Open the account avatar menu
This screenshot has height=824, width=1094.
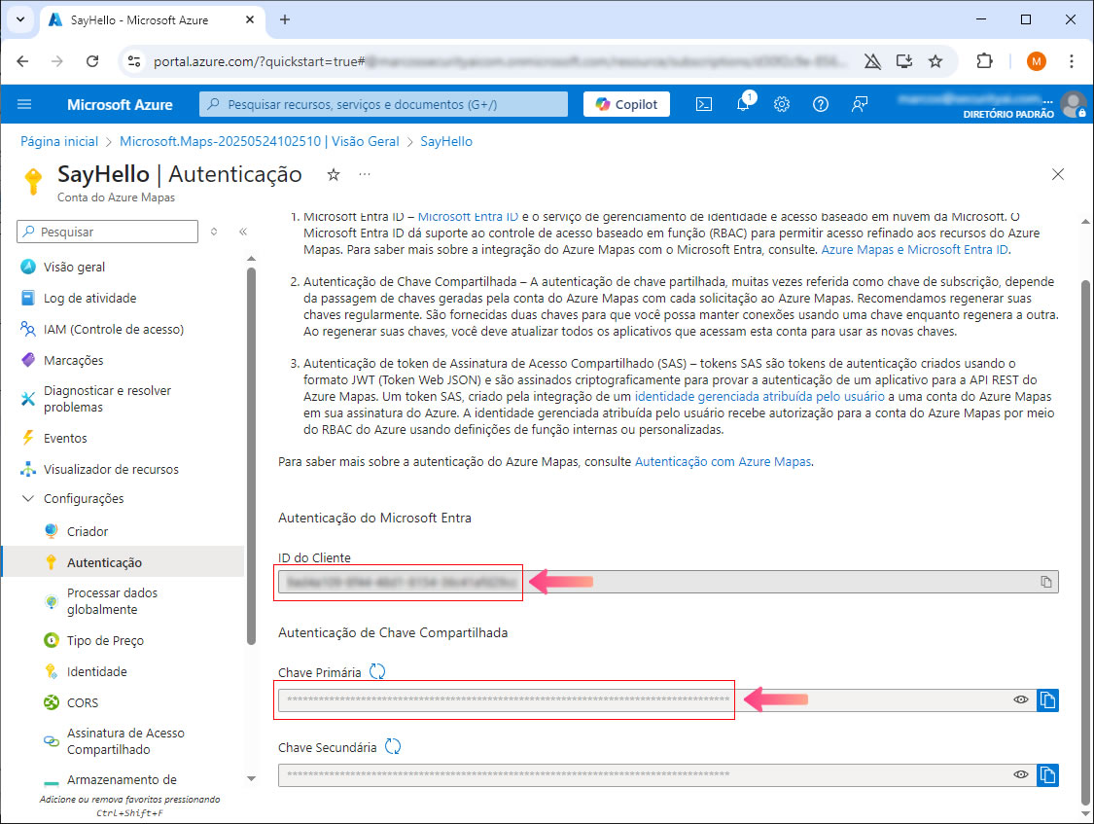[1072, 105]
